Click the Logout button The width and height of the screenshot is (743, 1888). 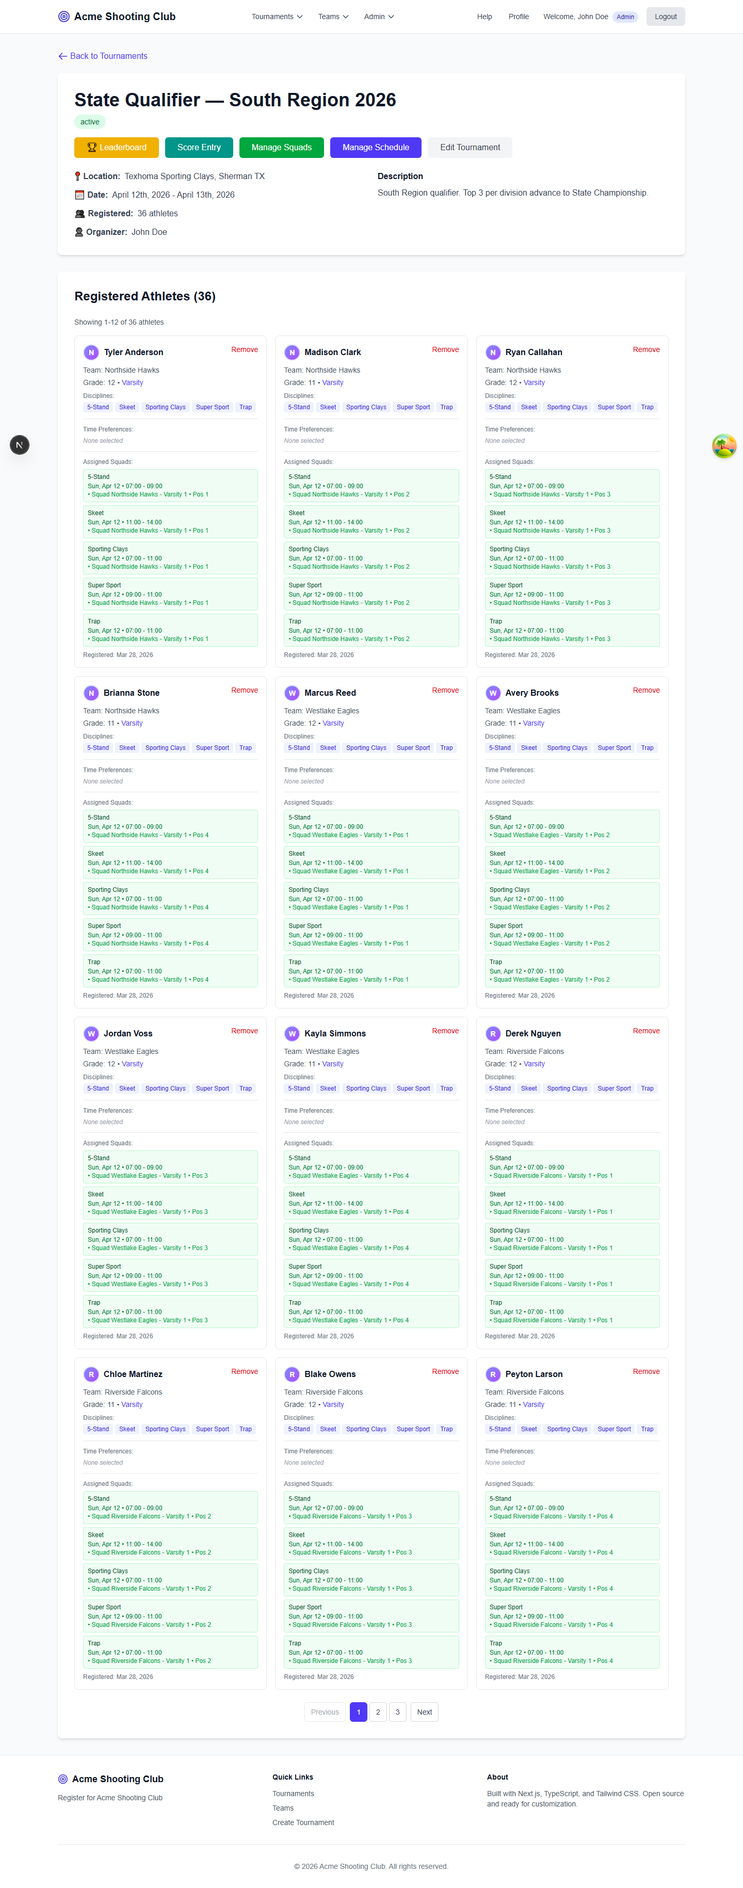[665, 17]
